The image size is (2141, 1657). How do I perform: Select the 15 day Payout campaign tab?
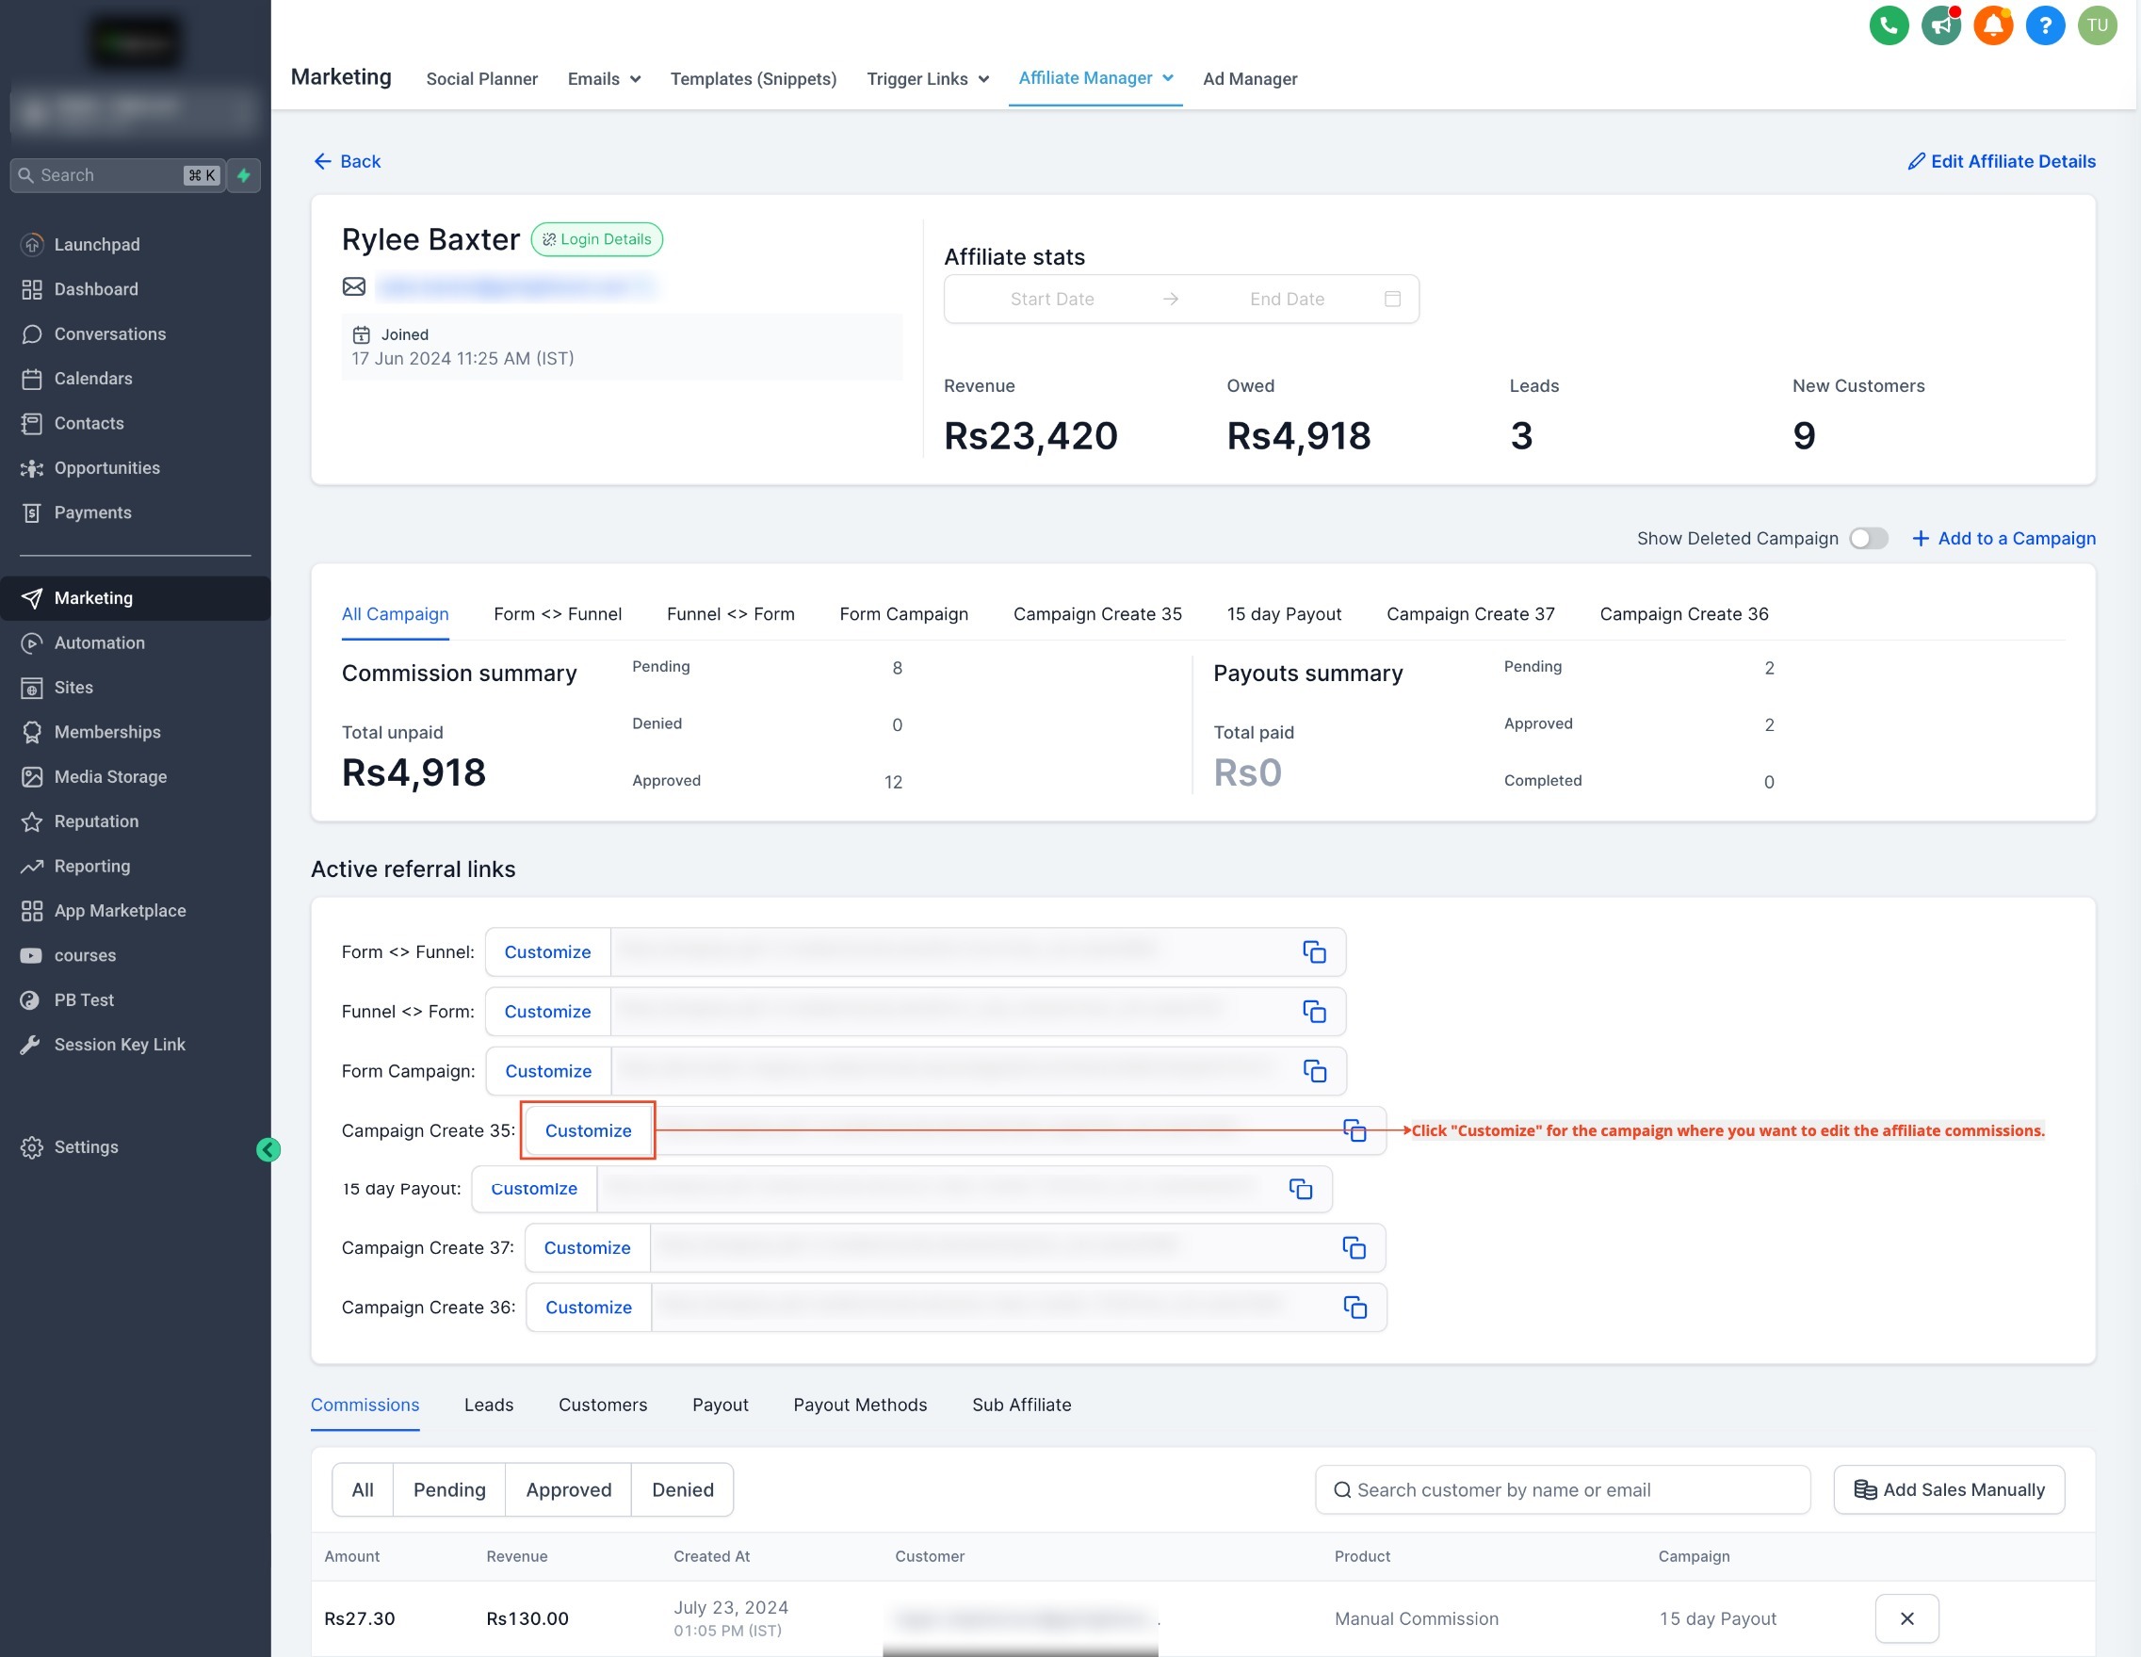tap(1283, 614)
